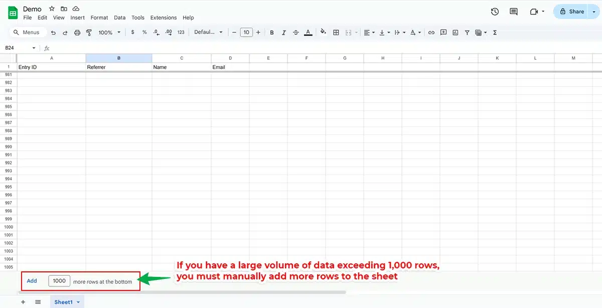Toggle bold formatting
The width and height of the screenshot is (602, 308).
pos(272,33)
